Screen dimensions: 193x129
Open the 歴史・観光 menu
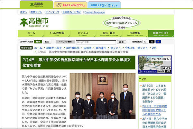[x=109, y=34]
